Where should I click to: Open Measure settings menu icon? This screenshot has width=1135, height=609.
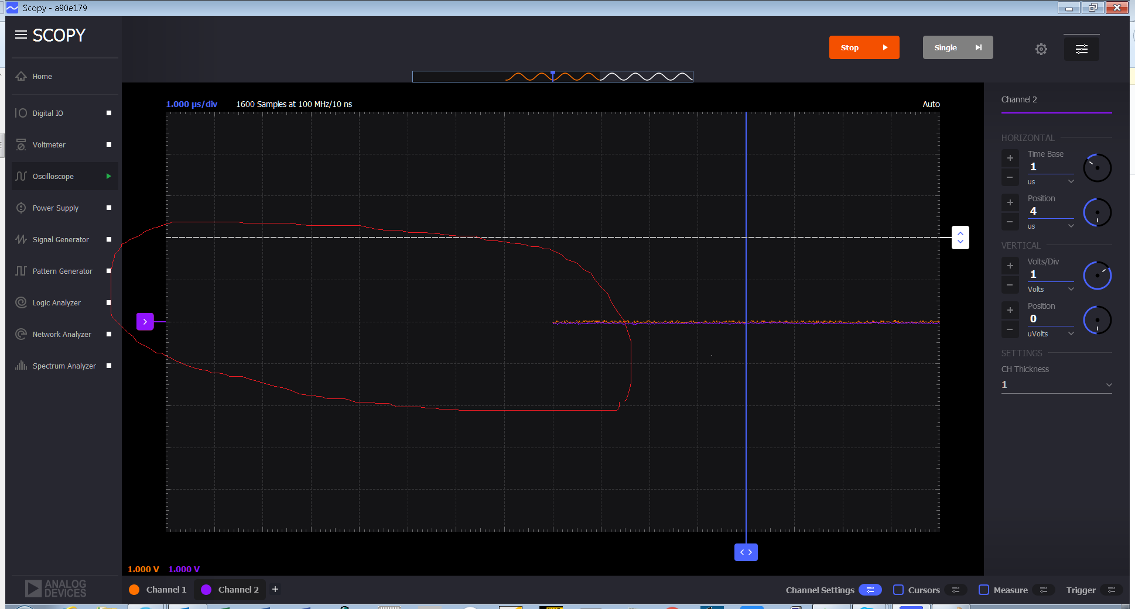(x=1044, y=590)
